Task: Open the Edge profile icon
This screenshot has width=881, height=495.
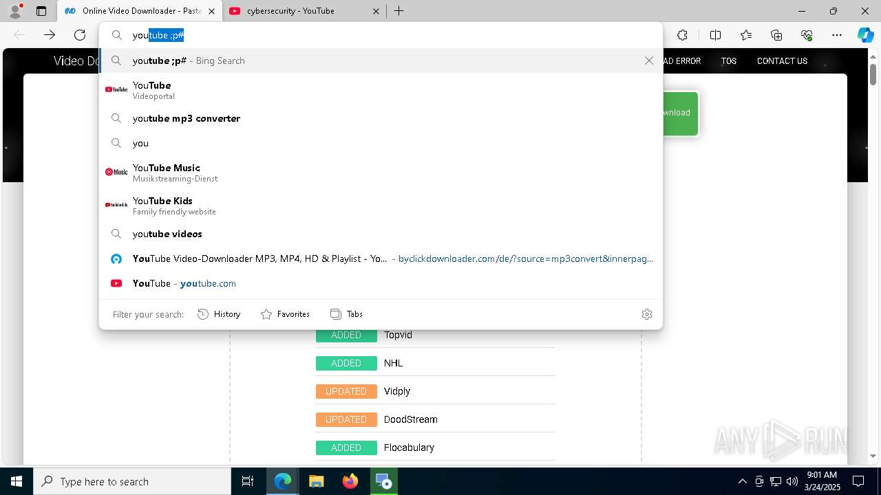Action: (14, 11)
